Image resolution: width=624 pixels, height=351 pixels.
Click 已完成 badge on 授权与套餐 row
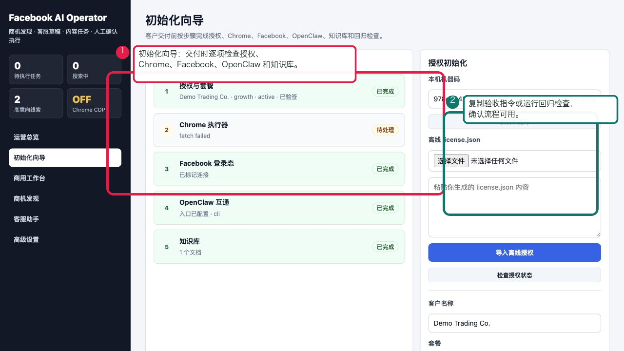tap(385, 91)
